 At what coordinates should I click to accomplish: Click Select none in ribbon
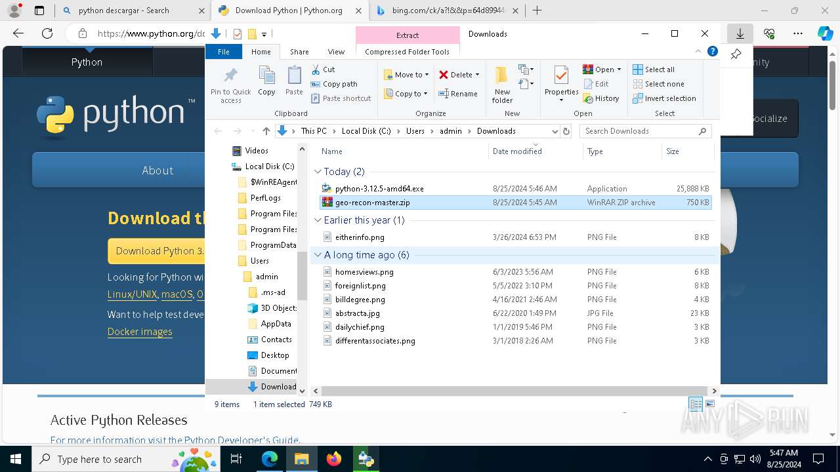point(658,84)
